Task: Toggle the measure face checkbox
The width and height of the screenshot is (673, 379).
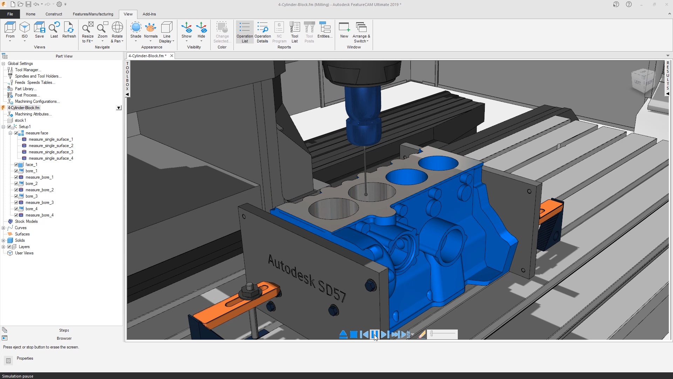Action: click(x=16, y=133)
